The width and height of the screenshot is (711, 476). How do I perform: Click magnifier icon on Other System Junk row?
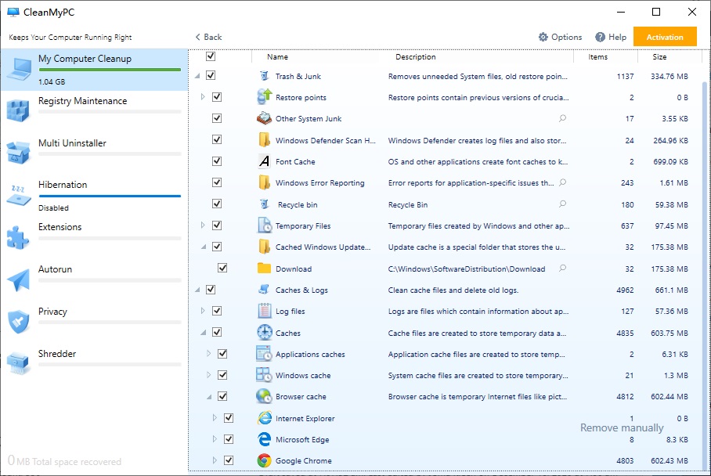[x=562, y=118]
